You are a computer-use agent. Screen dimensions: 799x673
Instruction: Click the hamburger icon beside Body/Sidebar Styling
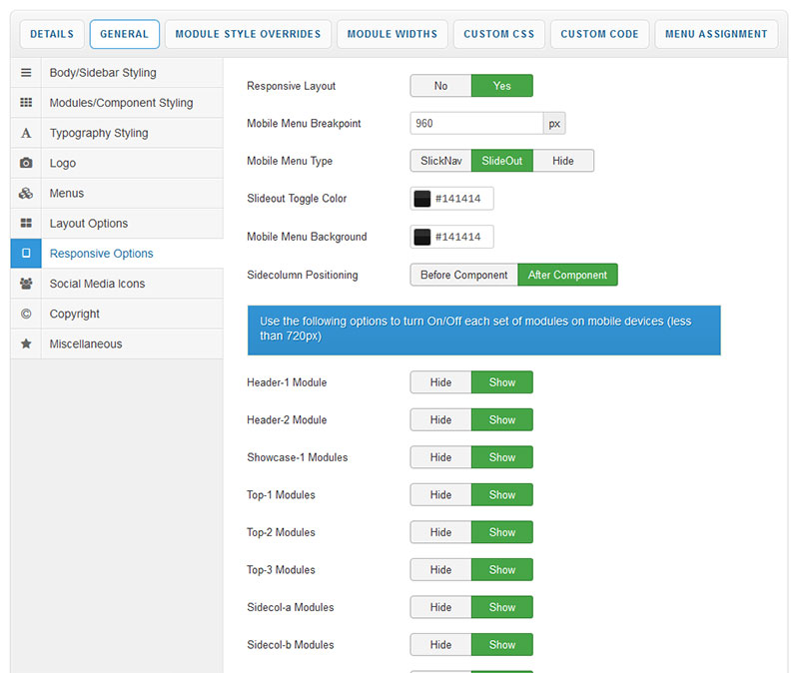pyautogui.click(x=26, y=73)
